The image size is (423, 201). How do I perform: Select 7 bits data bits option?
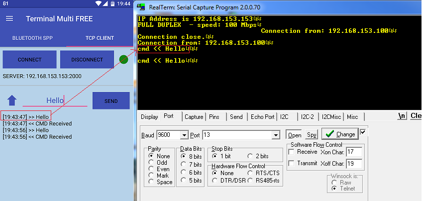point(184,165)
